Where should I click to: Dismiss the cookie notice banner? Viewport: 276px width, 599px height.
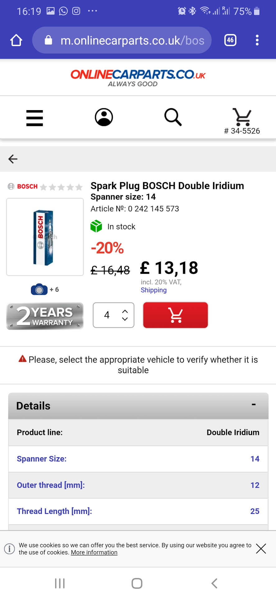coord(261,548)
